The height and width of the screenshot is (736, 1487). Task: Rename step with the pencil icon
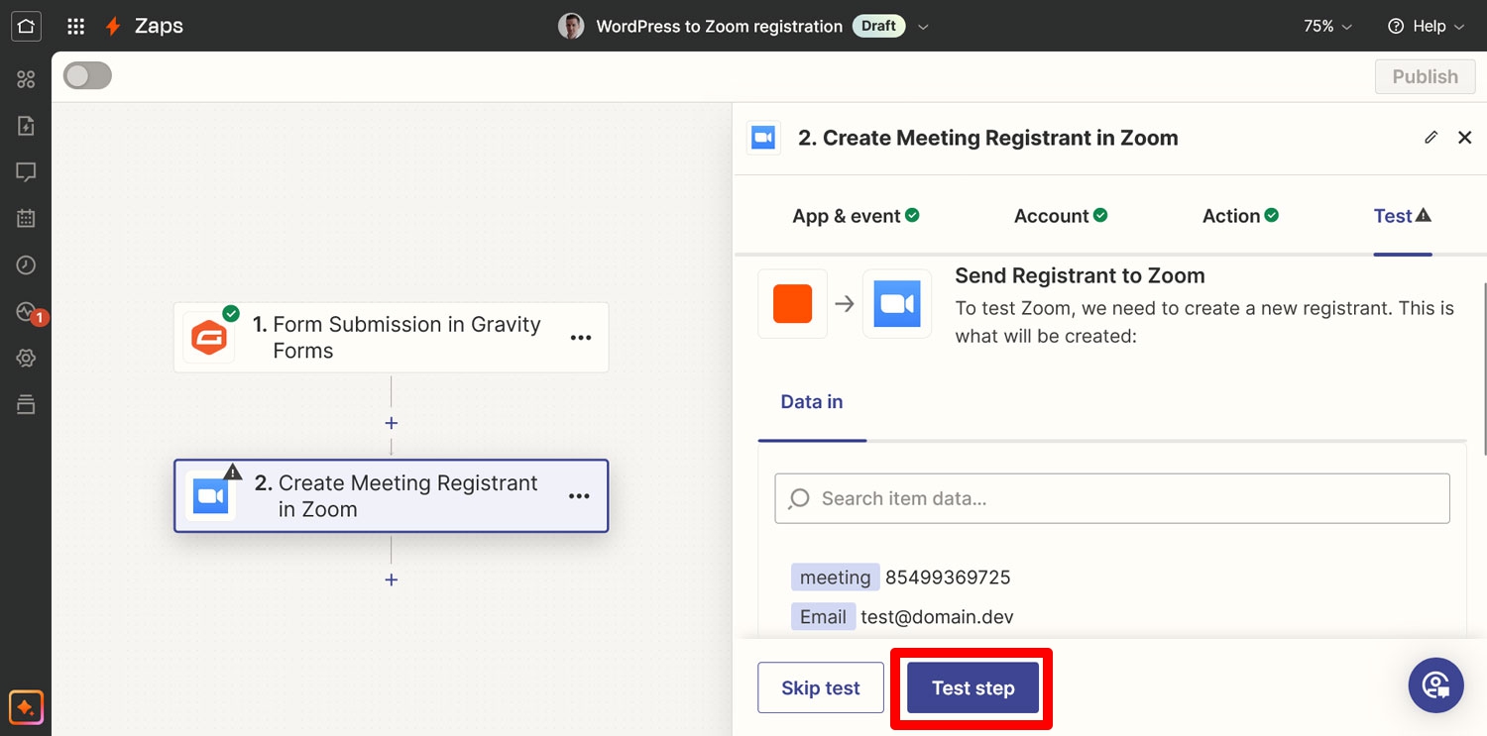click(x=1430, y=138)
